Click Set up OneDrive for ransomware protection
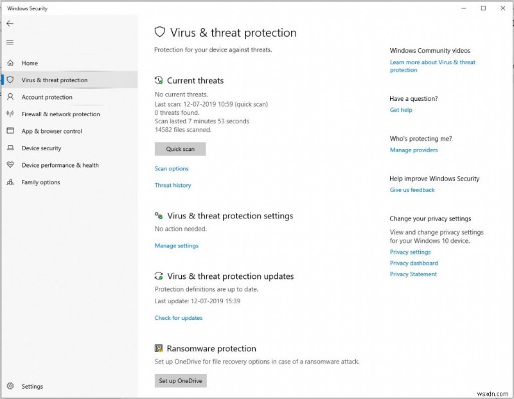 tap(181, 380)
